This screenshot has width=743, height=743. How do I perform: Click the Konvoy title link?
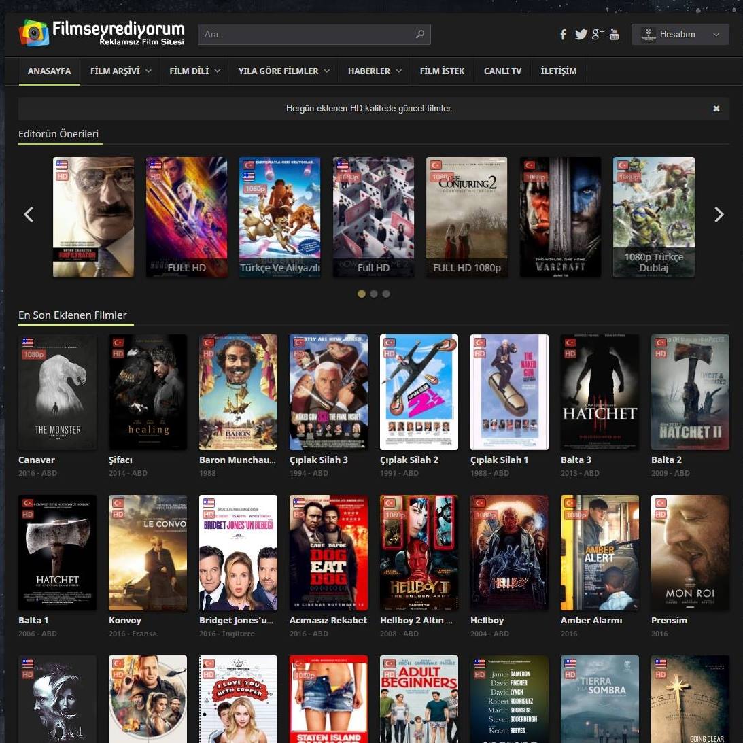coord(125,620)
